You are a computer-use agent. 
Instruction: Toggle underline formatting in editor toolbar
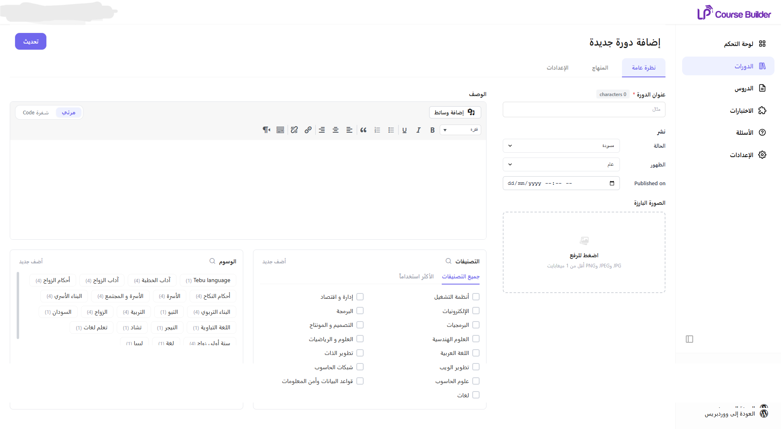(404, 130)
